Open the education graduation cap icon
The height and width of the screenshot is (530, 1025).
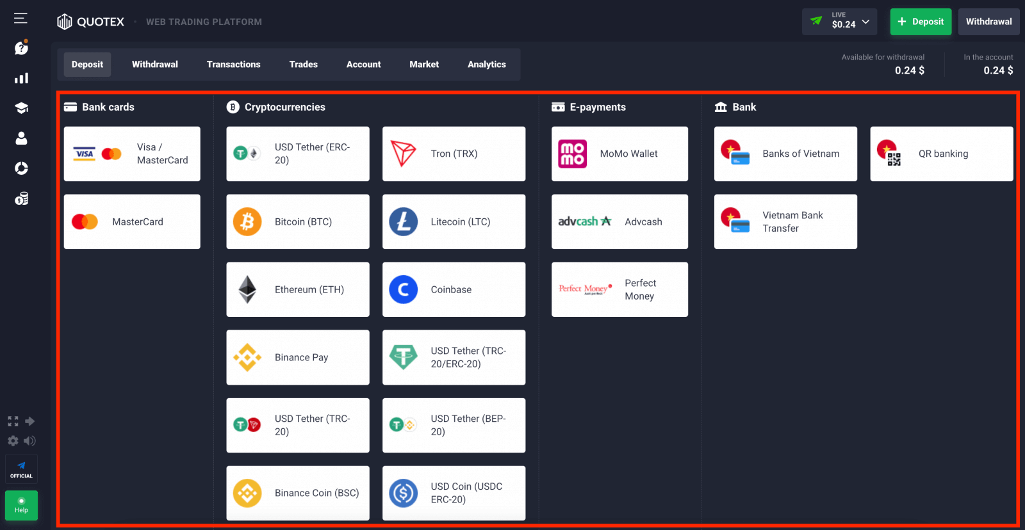coord(21,108)
